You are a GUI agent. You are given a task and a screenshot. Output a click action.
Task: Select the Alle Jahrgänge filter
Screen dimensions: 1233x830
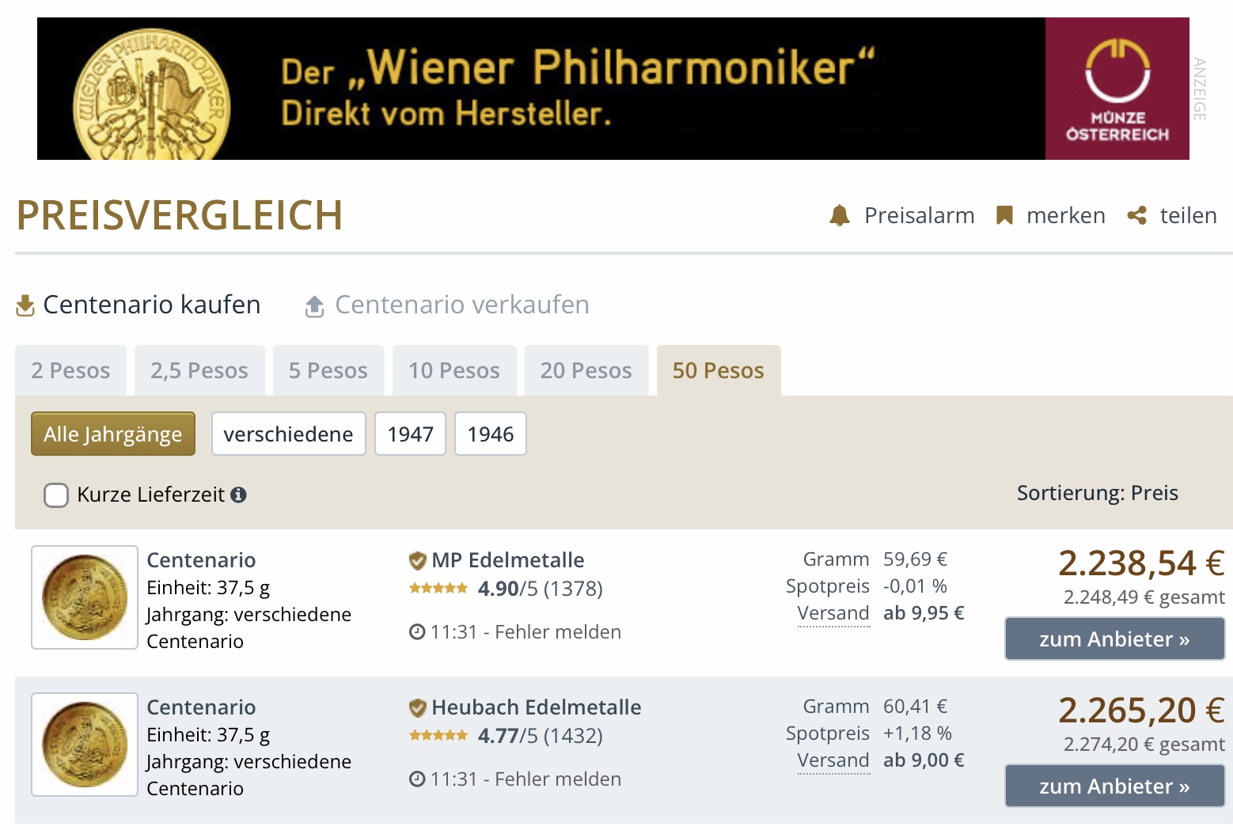click(113, 434)
